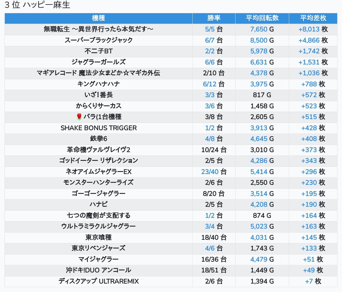The height and width of the screenshot is (292, 342).
Task: Click the SHAKE BONUS TRIGGER row name
Action: coord(98,128)
